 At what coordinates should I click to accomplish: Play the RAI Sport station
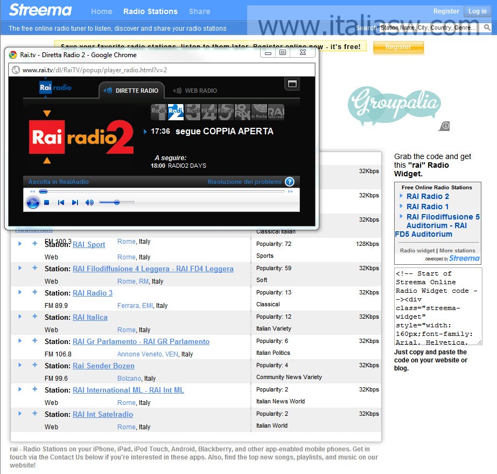(x=20, y=244)
